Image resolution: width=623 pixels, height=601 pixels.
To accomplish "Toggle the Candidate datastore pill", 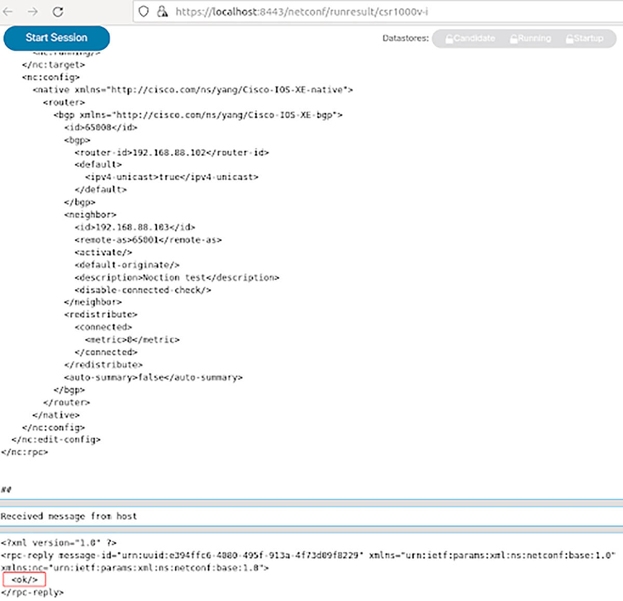I will pyautogui.click(x=469, y=38).
